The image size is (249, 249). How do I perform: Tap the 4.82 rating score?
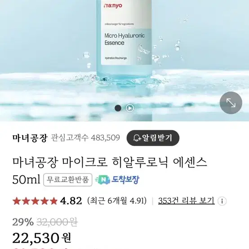71,201
